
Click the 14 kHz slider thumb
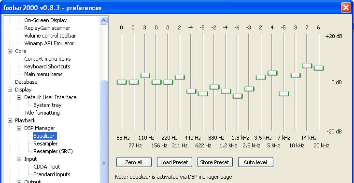(x=307, y=65)
